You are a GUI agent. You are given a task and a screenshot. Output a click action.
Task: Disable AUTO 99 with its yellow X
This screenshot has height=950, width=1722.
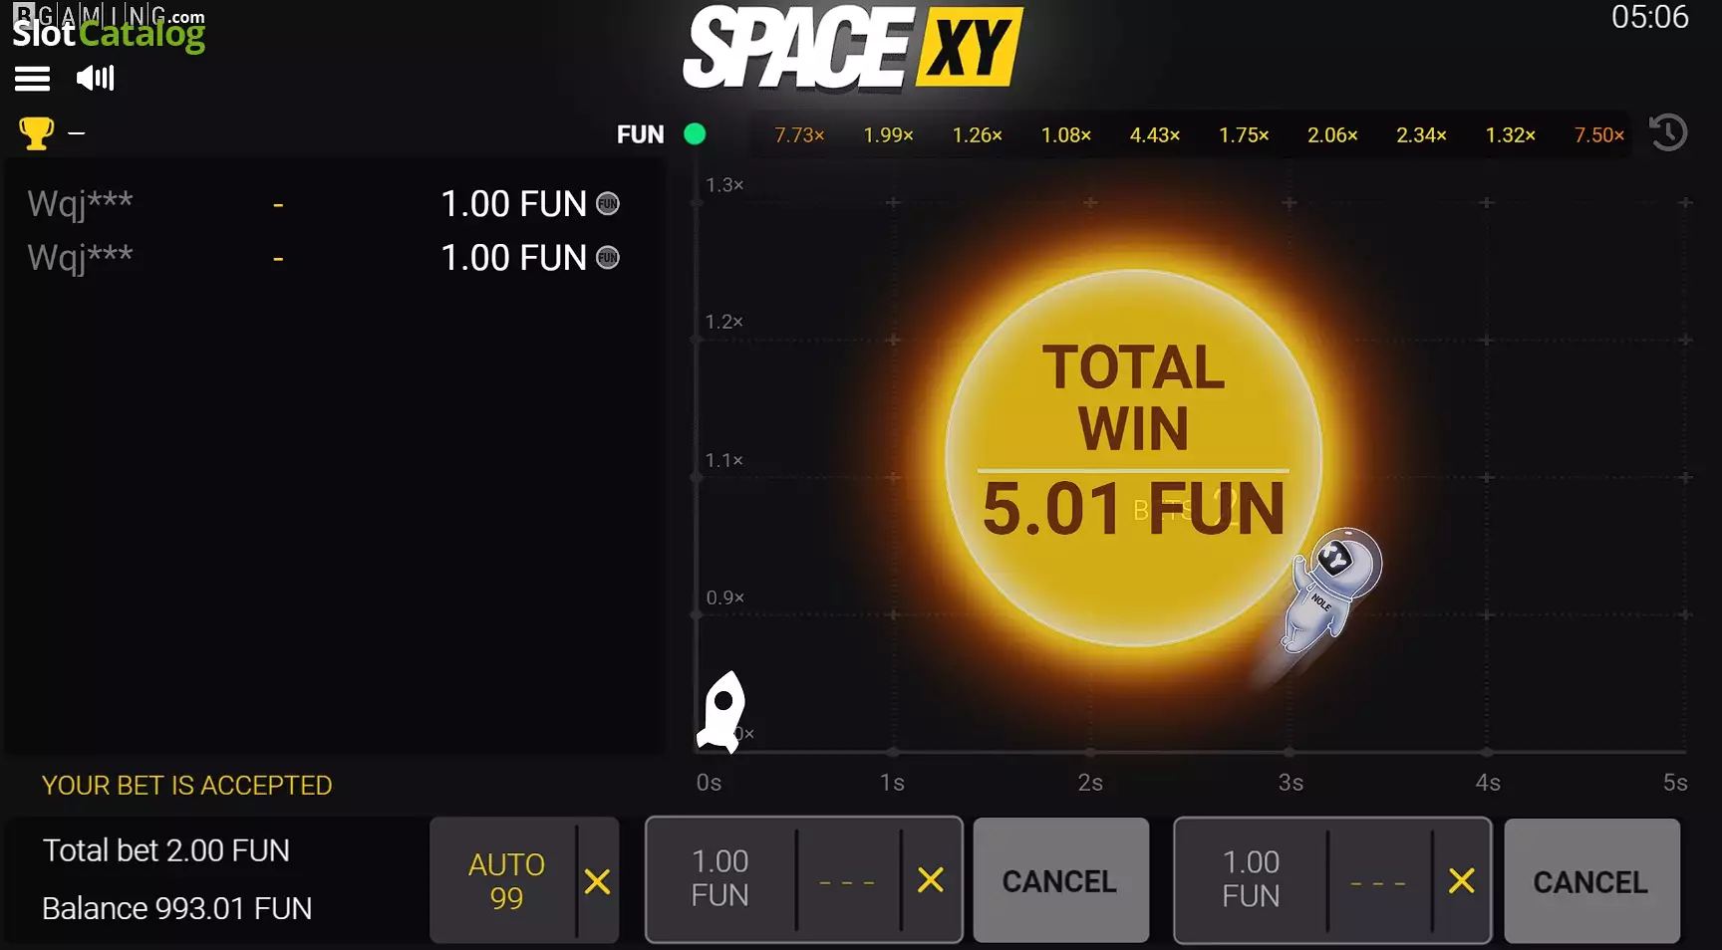click(598, 881)
